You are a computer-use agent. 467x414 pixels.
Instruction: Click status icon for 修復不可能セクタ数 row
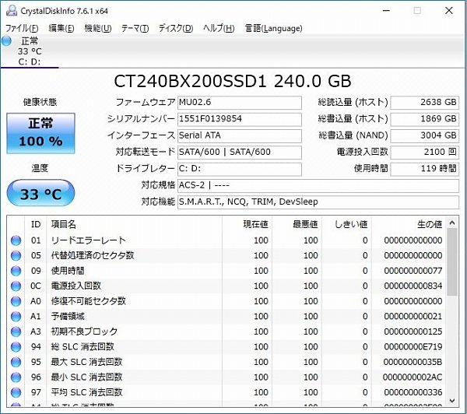16,301
